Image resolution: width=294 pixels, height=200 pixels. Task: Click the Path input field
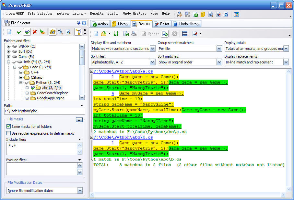point(44,111)
